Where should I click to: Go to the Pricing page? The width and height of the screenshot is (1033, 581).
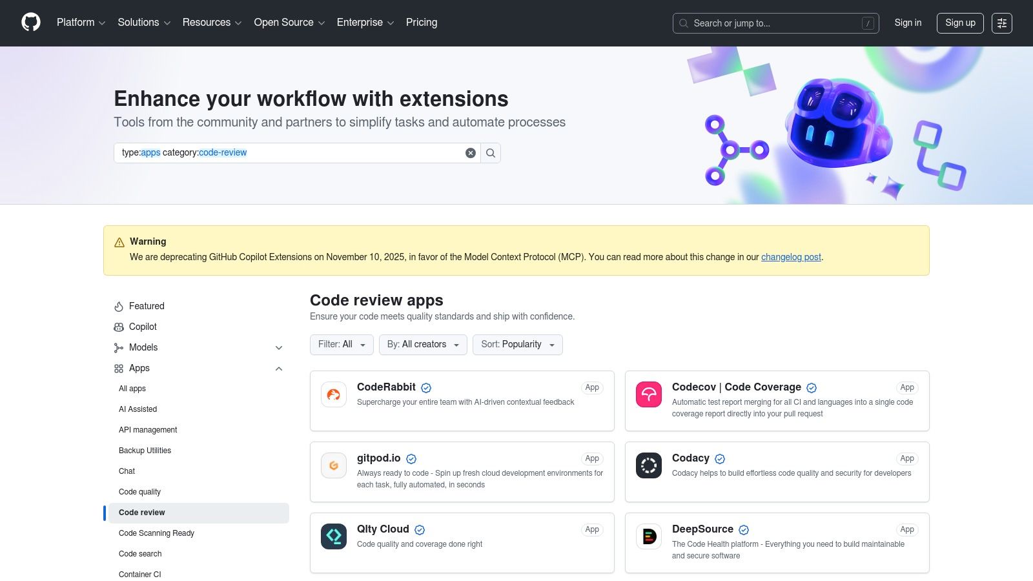tap(422, 23)
